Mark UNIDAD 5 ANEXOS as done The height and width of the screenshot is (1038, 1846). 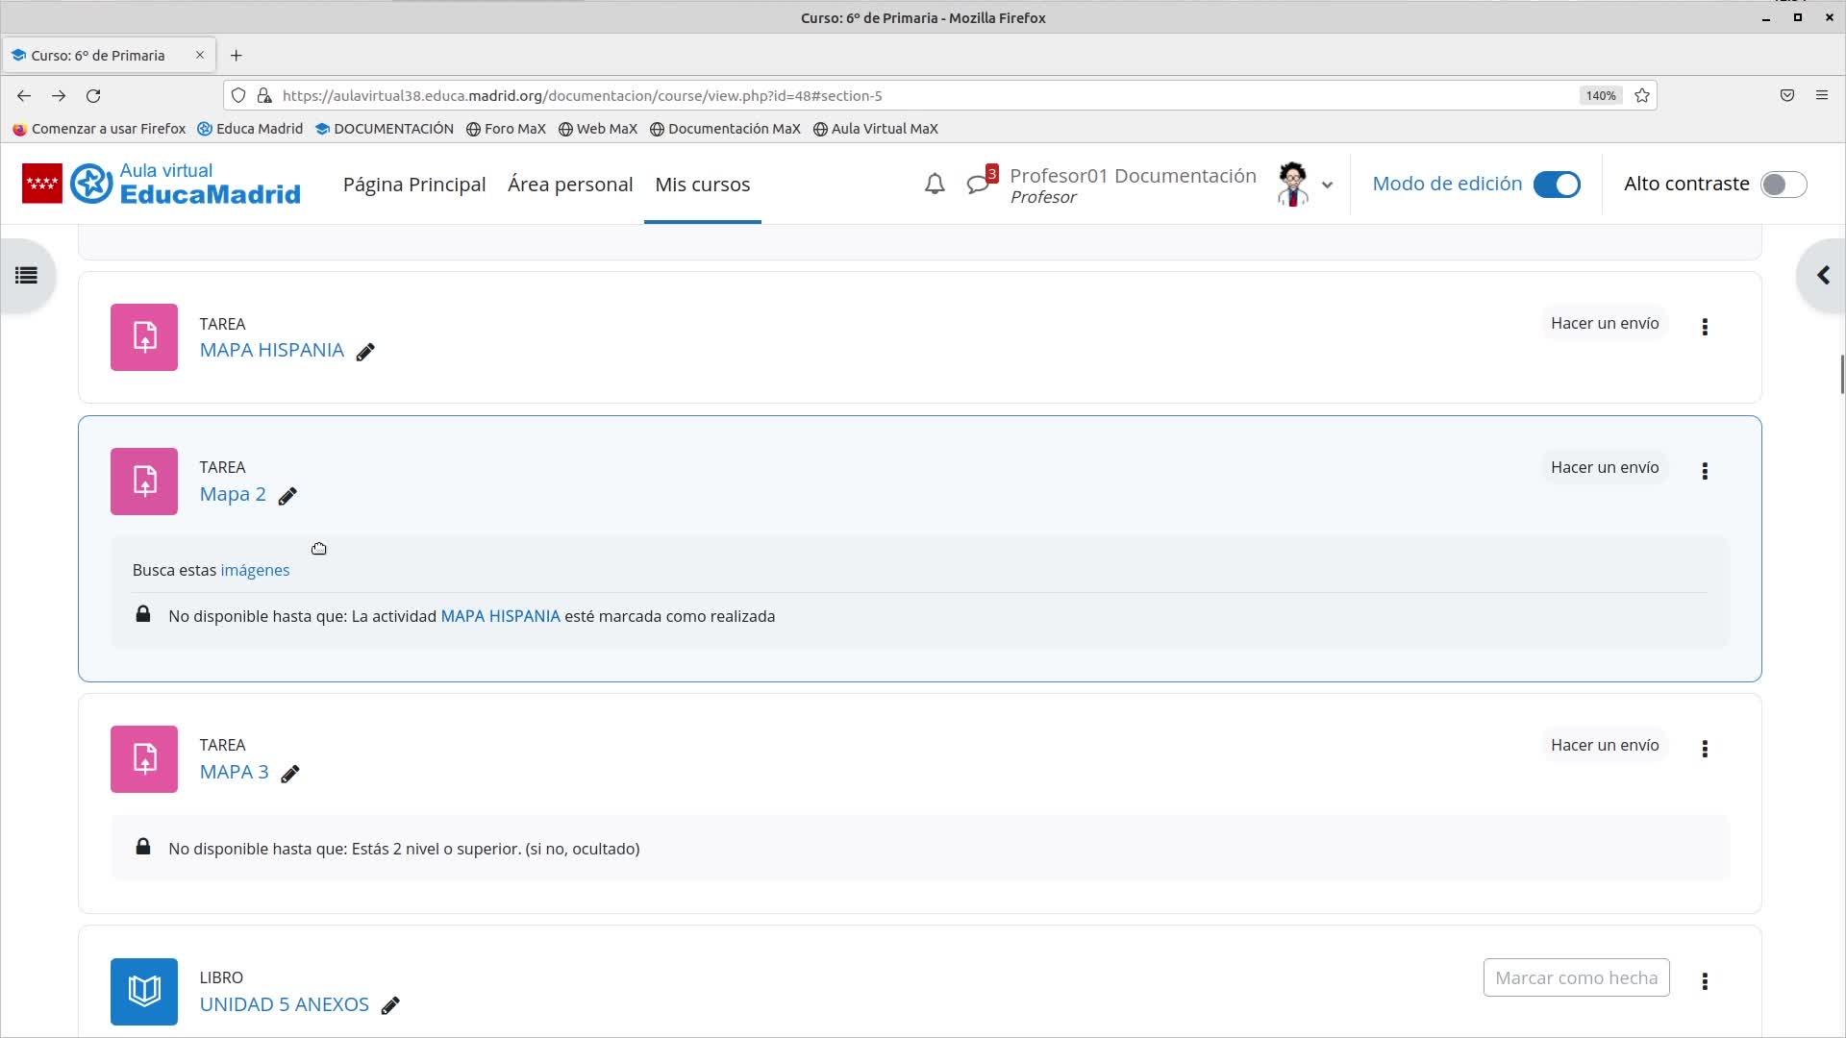tap(1576, 977)
